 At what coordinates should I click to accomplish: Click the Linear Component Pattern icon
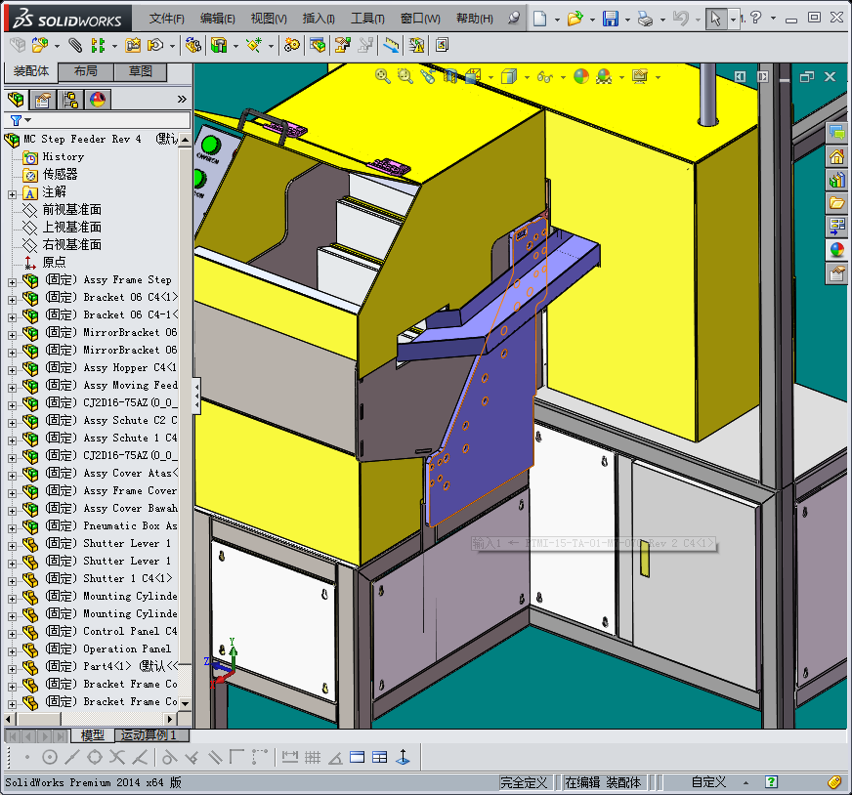(98, 45)
